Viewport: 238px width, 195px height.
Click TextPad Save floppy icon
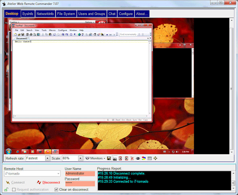(23, 35)
